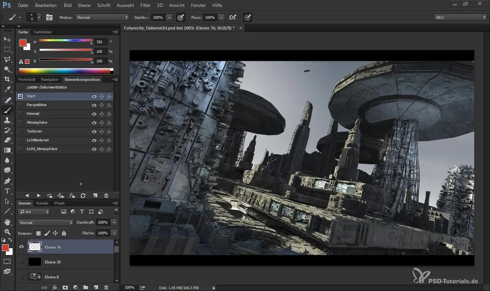490x291 pixels.
Task: Select the Pen tool
Action: 7,181
